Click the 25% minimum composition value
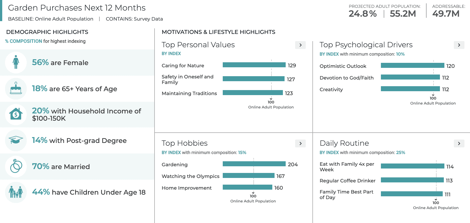Viewport: 470px width, 223px height. coord(400,153)
